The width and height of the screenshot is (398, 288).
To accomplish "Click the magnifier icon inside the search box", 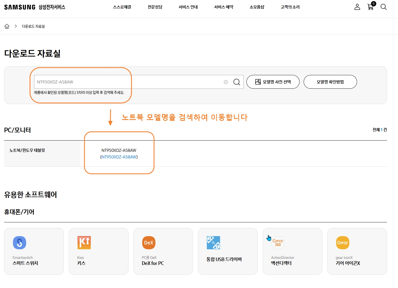I will [x=237, y=82].
